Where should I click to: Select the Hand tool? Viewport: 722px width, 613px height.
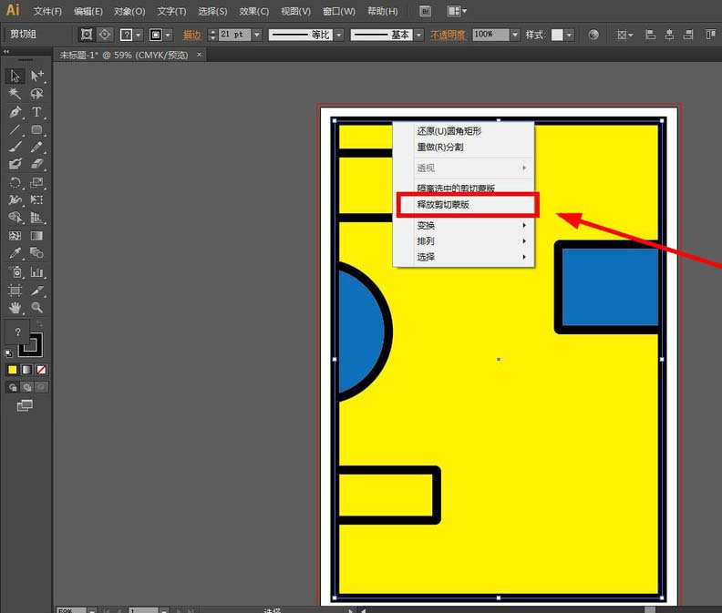tap(15, 308)
